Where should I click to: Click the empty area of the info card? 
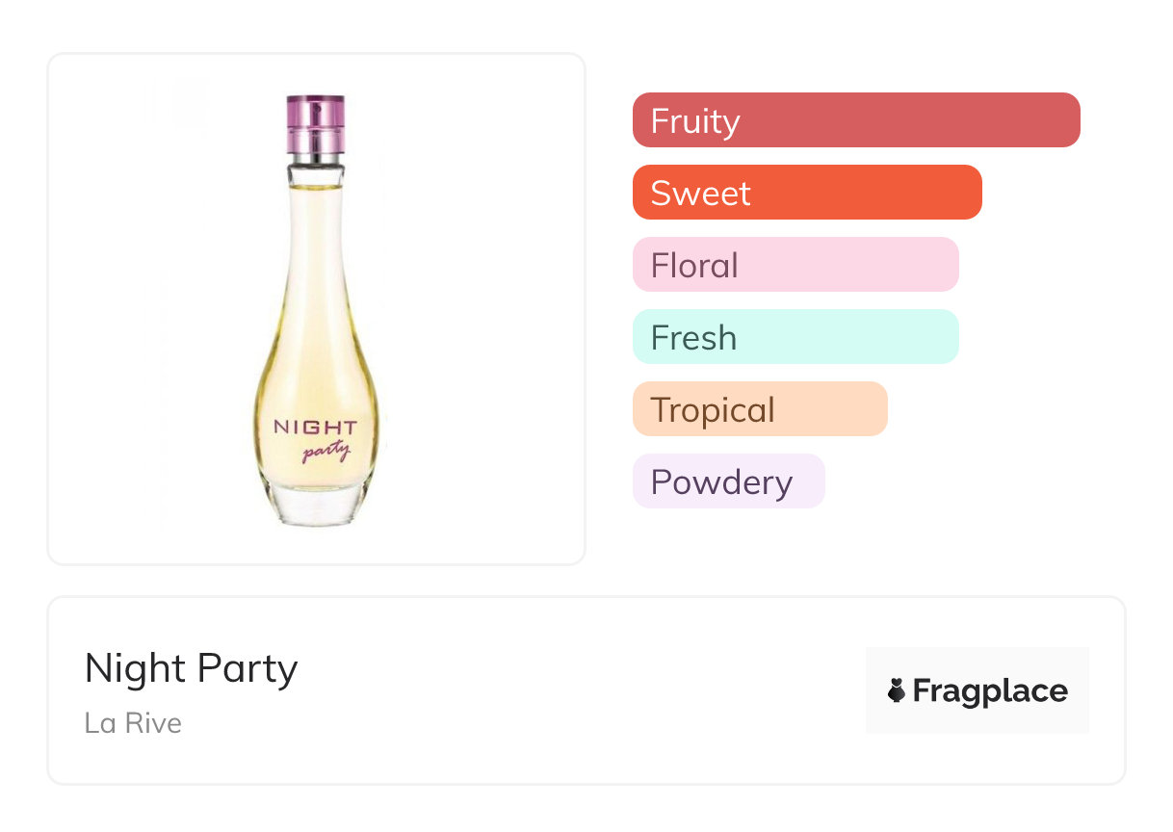[x=578, y=693]
